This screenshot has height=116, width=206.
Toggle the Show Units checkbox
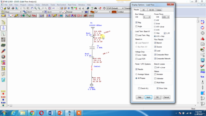tap(158, 88)
